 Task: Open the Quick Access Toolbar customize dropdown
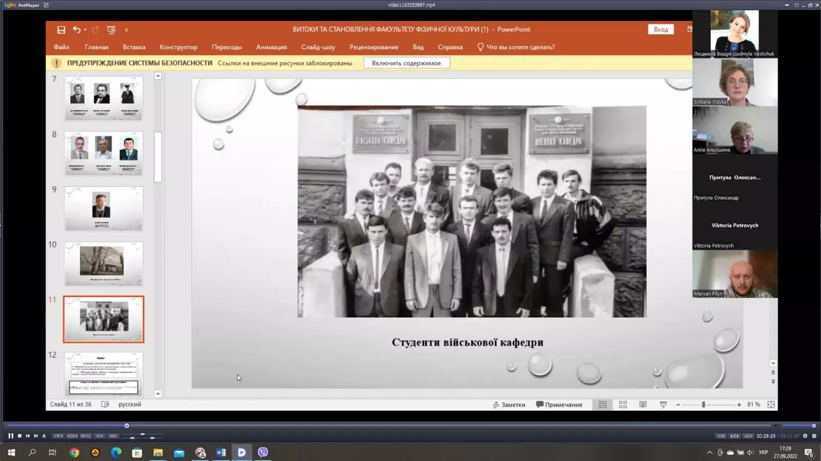[126, 30]
